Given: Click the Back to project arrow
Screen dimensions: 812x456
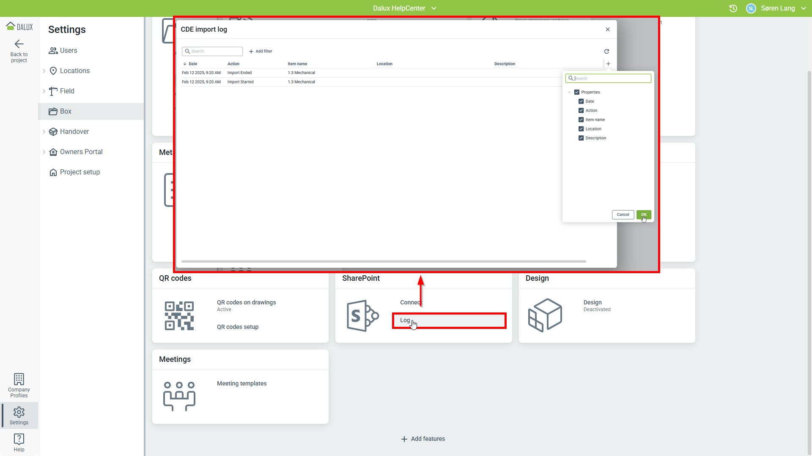Looking at the screenshot, I should [x=19, y=44].
